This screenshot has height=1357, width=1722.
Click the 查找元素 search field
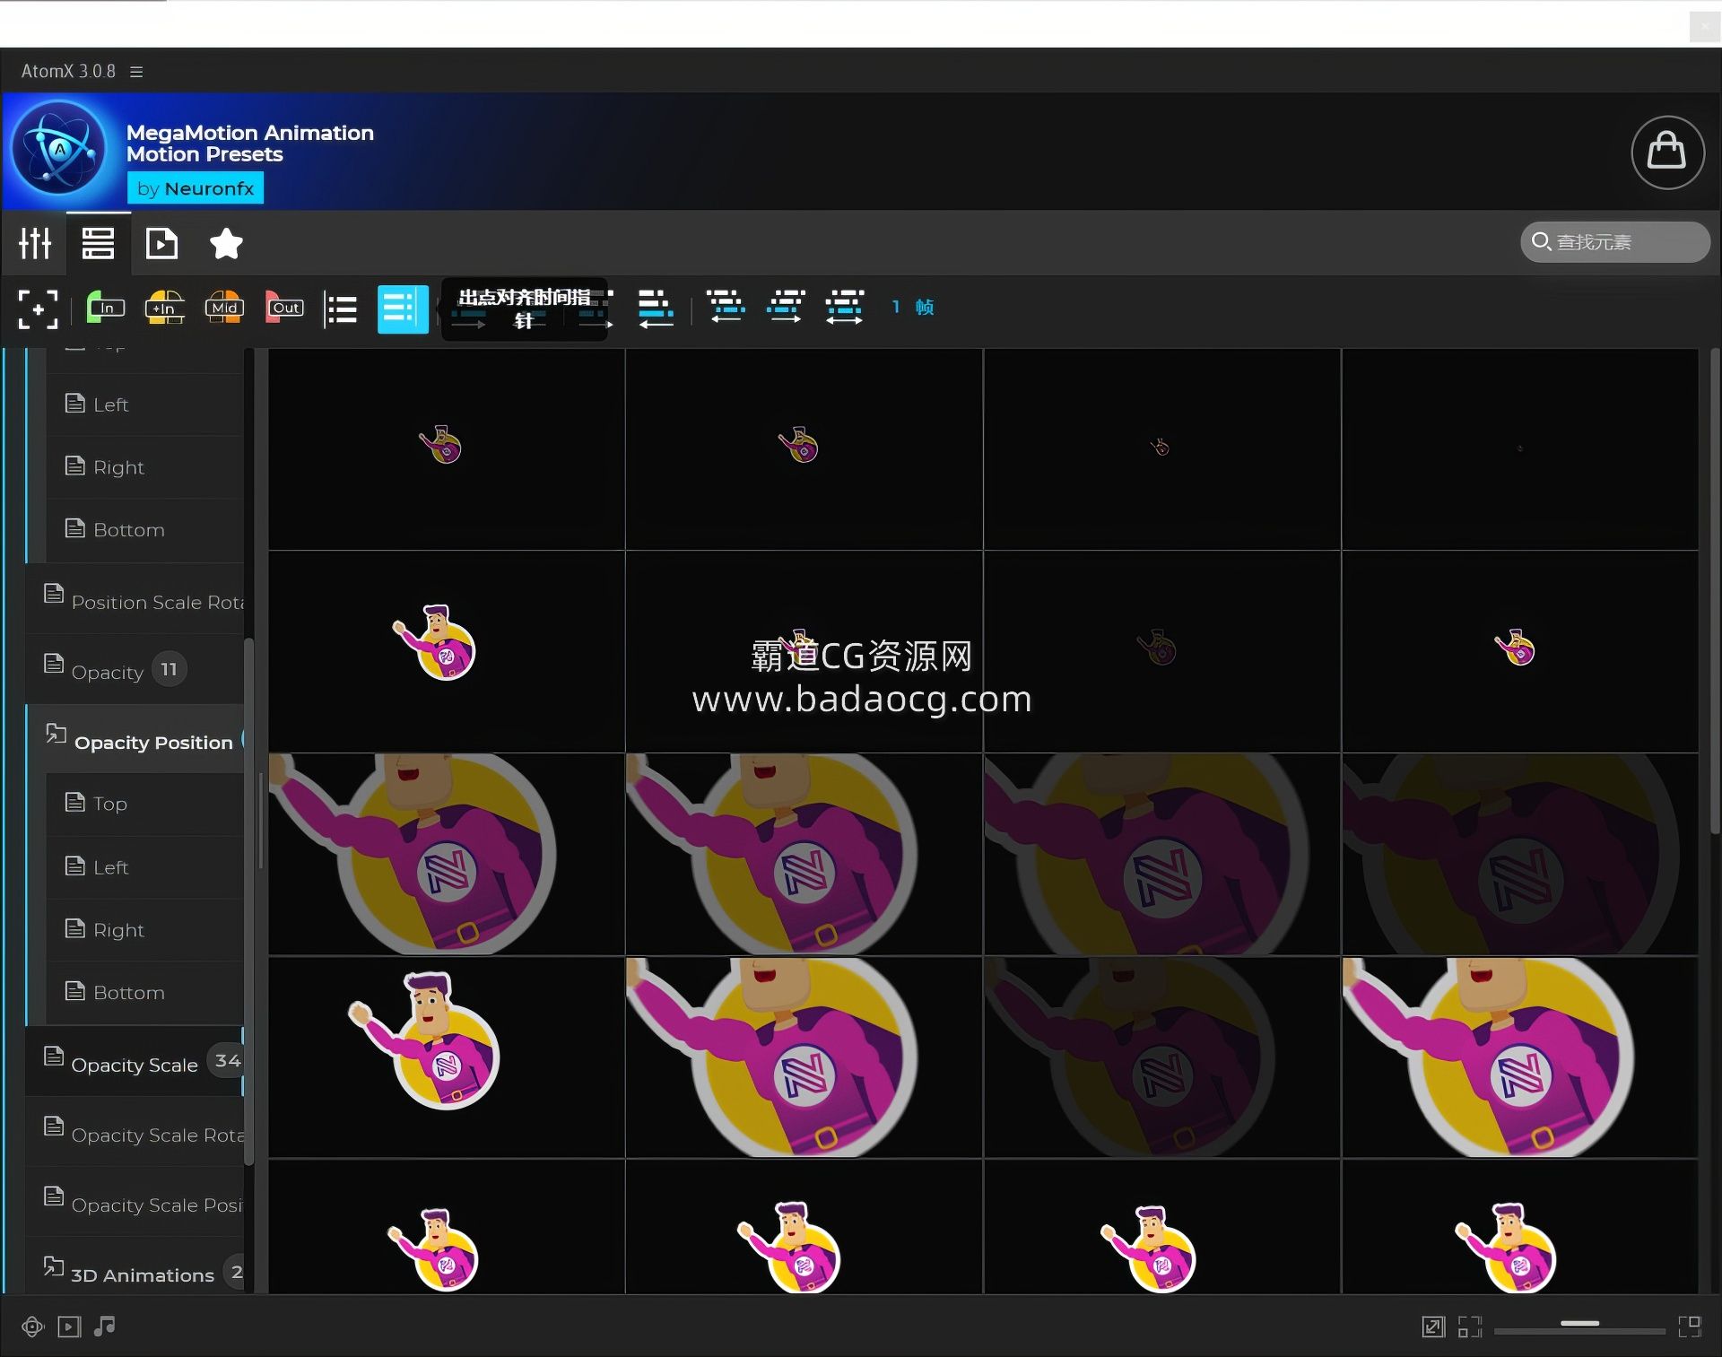(x=1614, y=242)
